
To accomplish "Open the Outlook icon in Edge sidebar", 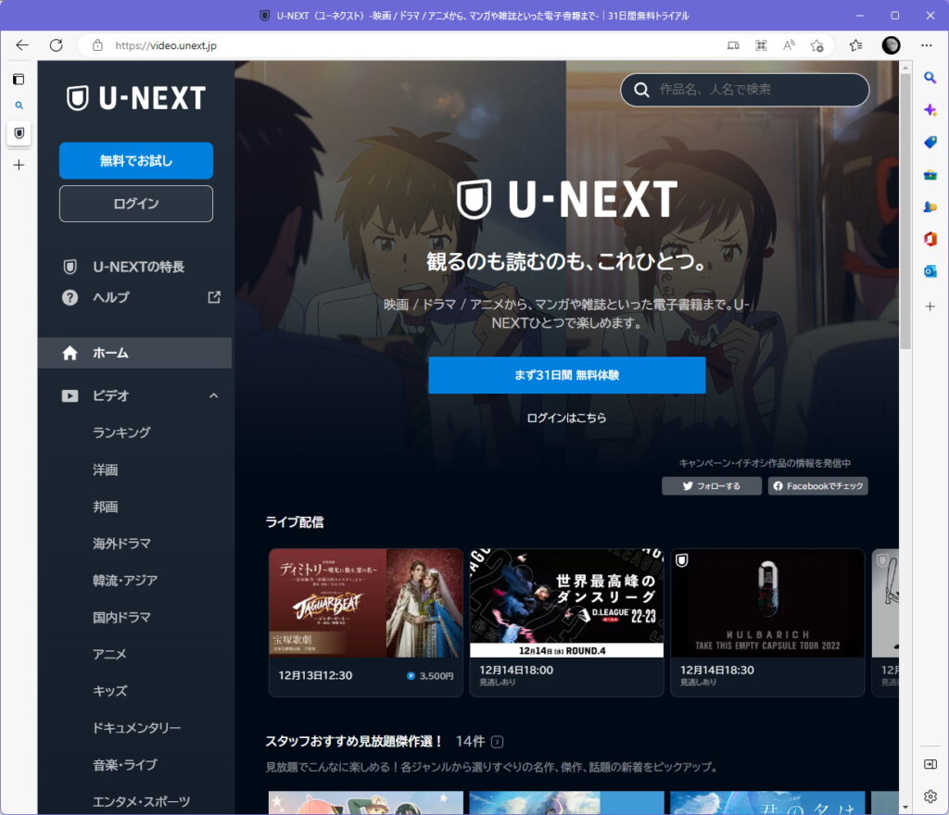I will [x=930, y=270].
